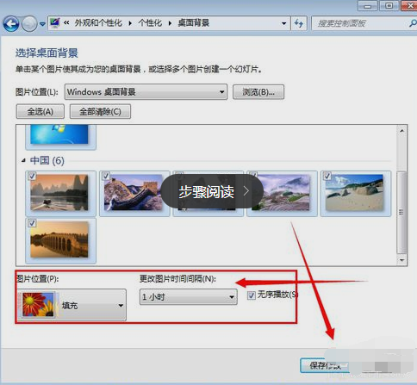Screen dimensions: 417x385
Task: Uncheck the beach wallpaper checkbox
Action: pyautogui.click(x=327, y=176)
